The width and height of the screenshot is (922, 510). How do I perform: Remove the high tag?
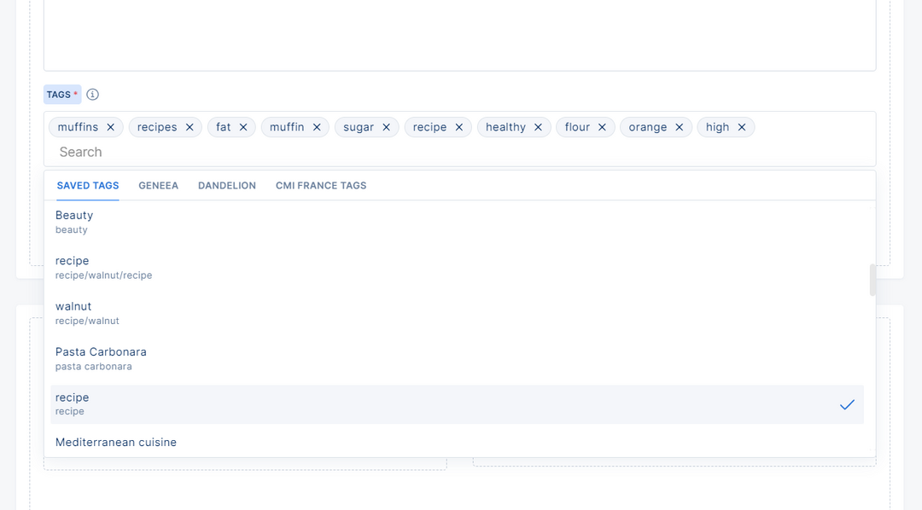(x=742, y=127)
